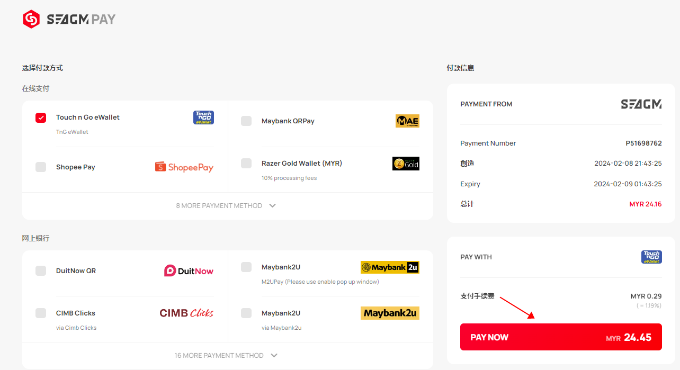Uncheck the Touch n Go eWallet checkbox
The width and height of the screenshot is (680, 370).
pos(41,118)
